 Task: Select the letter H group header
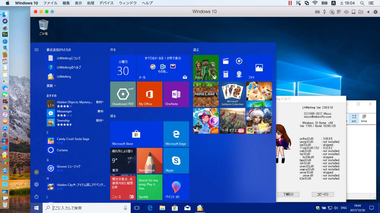click(48, 178)
